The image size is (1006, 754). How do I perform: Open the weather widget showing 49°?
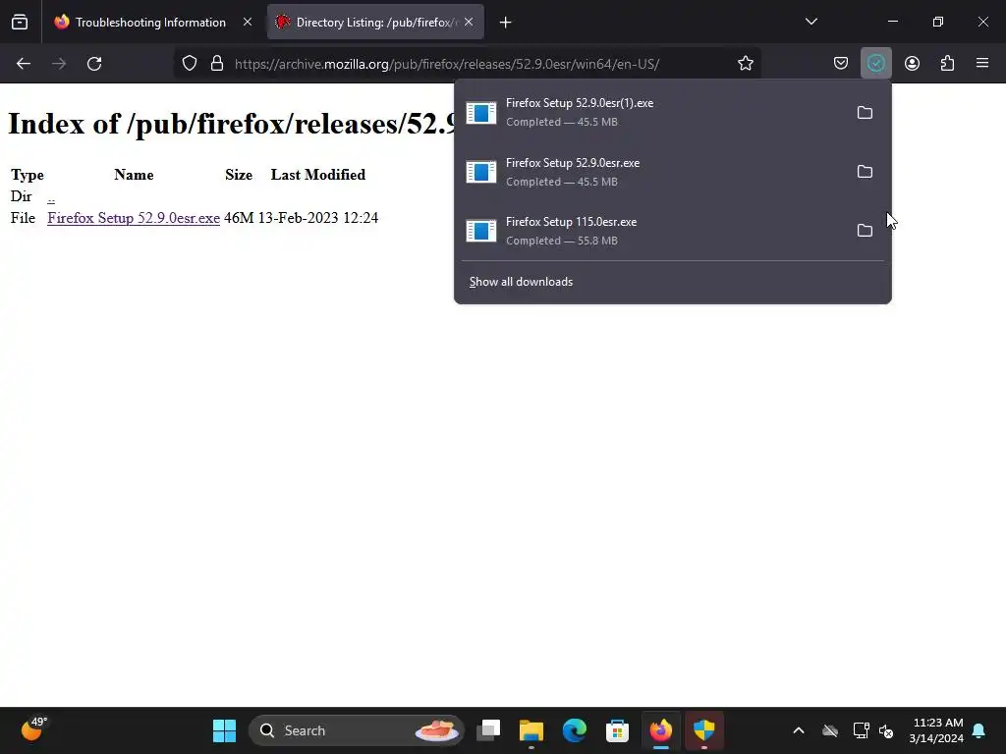click(33, 729)
